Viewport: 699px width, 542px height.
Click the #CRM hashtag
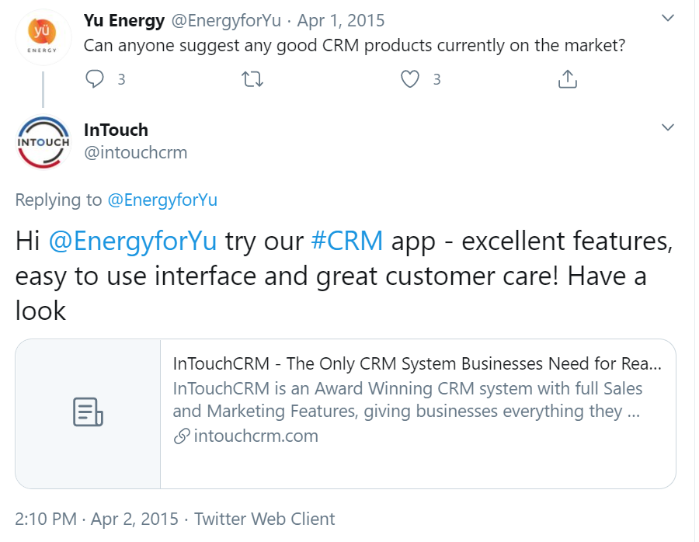point(346,241)
